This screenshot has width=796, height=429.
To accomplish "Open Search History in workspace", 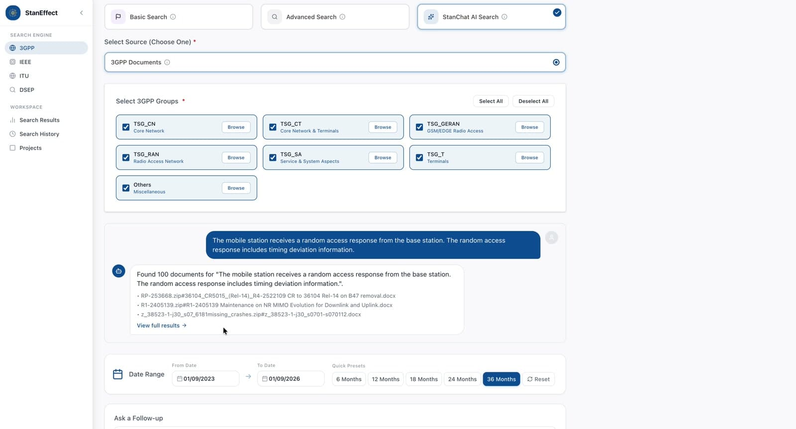I will 46,134.
